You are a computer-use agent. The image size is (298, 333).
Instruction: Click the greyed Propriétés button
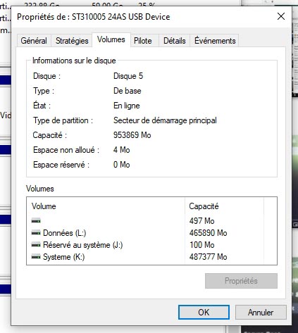coord(241,281)
